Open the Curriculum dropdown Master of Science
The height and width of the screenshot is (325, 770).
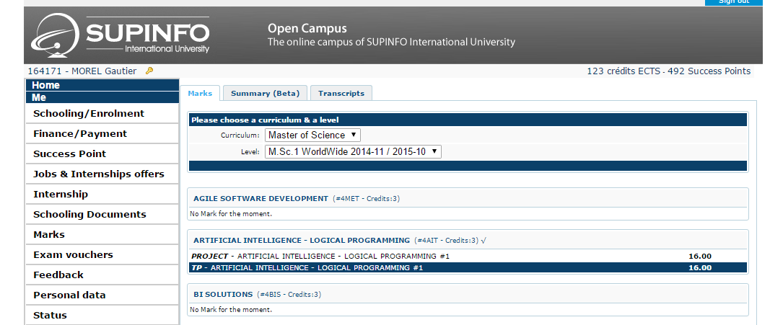click(312, 135)
